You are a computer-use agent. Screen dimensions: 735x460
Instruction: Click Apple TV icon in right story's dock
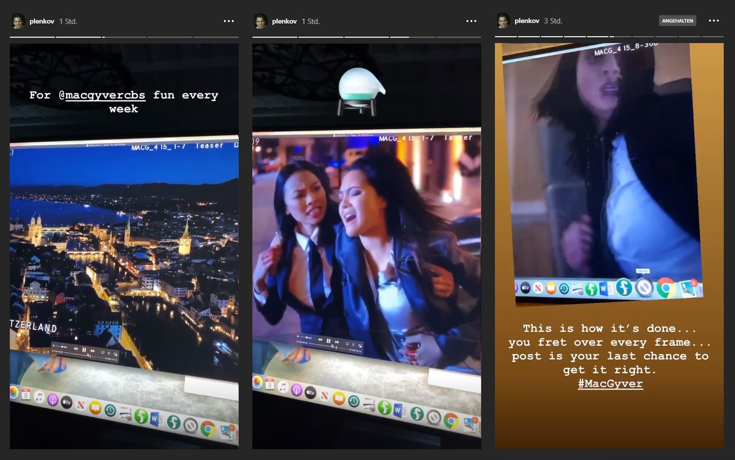coord(525,288)
